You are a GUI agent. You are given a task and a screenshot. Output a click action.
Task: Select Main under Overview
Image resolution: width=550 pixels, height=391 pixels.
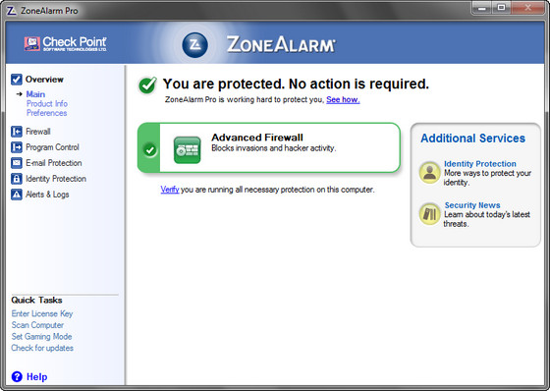(x=35, y=94)
